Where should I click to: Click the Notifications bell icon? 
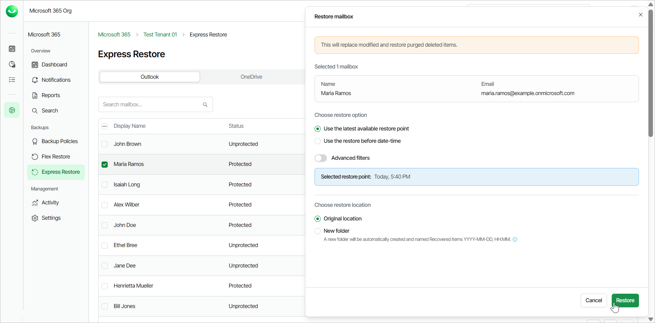[35, 80]
